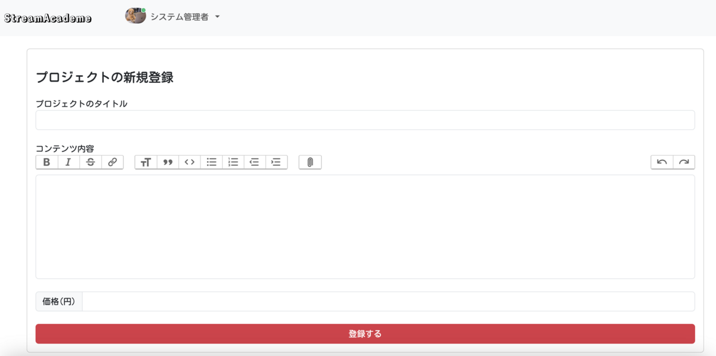Go to the StreamAcademe home logo

48,18
